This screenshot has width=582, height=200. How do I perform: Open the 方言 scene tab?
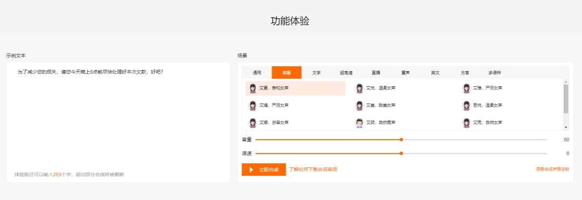[465, 73]
